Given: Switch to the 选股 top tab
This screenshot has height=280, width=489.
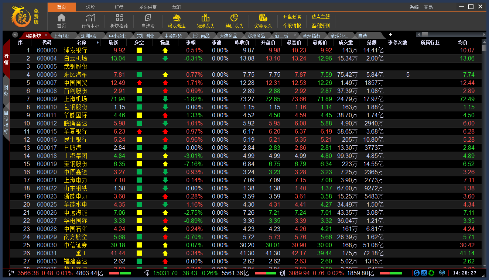Looking at the screenshot, I should click(x=90, y=7).
